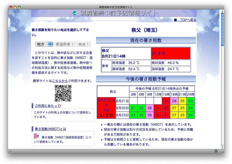
Task: Open the 地方 region dropdown
Action: (44, 44)
